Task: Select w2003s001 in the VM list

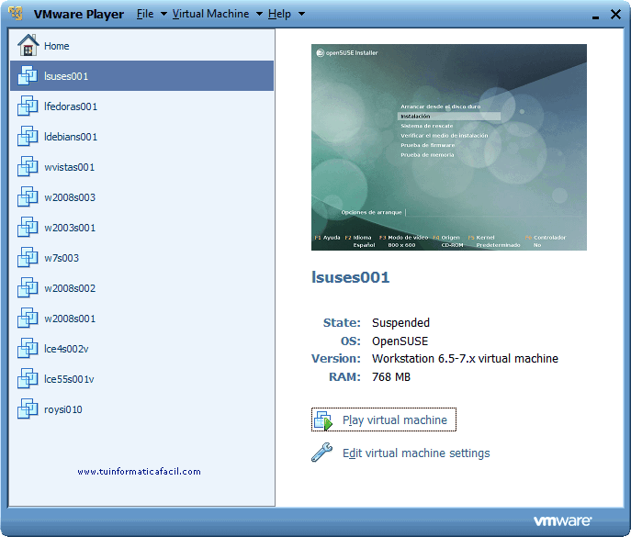Action: pos(141,228)
